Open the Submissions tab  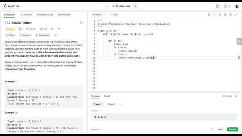[x=64, y=15]
